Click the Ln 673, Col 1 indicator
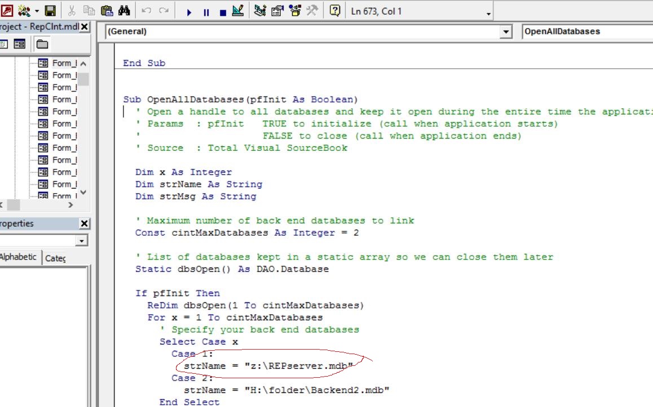 (x=377, y=11)
